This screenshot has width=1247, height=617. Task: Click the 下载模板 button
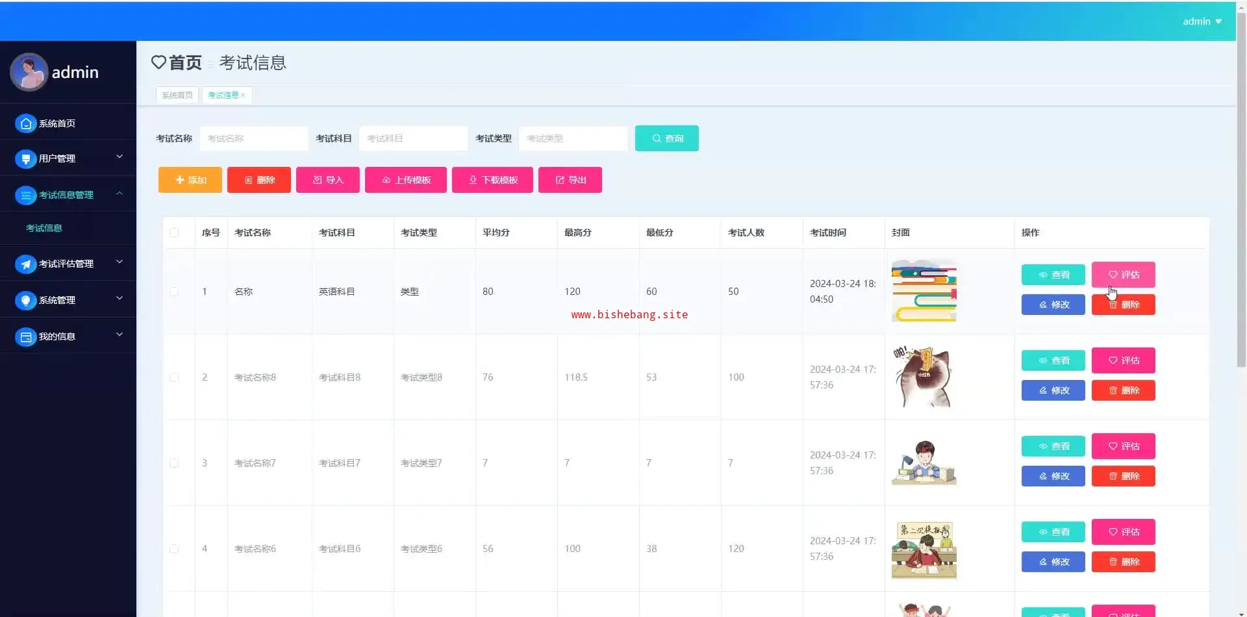493,180
